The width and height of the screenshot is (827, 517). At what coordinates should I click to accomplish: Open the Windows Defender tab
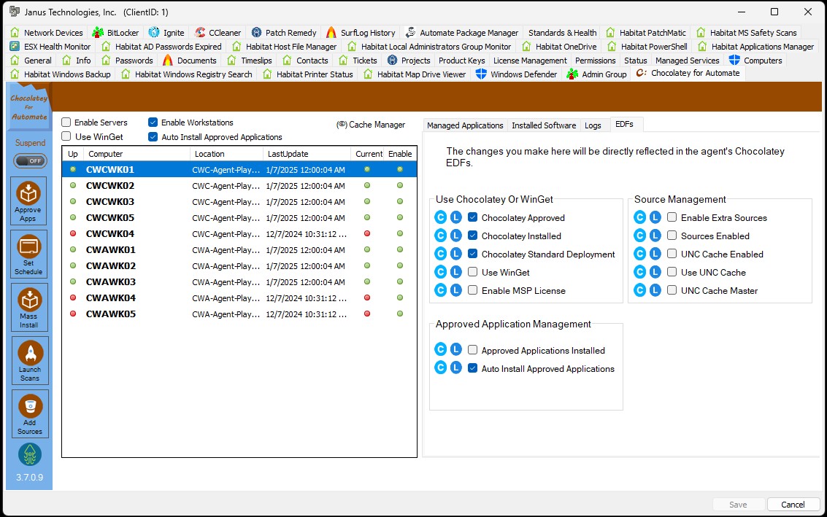click(x=517, y=74)
